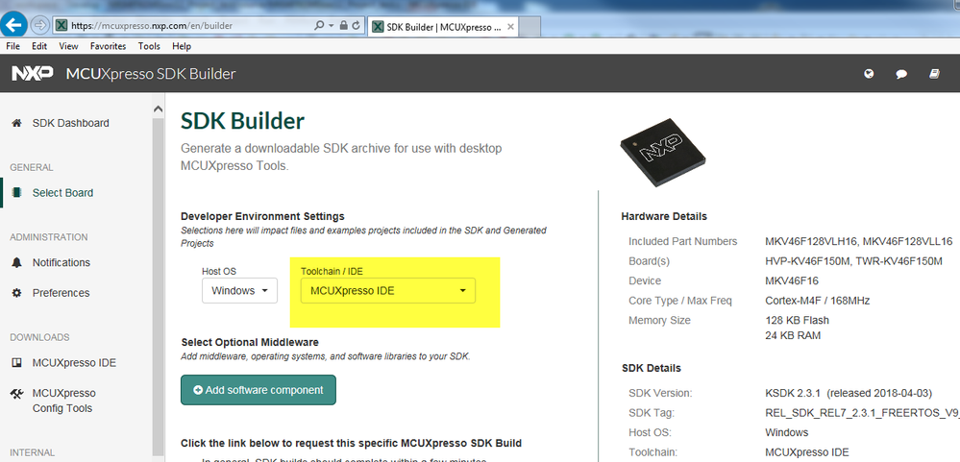
Task: Open MCUXpresso Config Tools download link
Action: (63, 401)
